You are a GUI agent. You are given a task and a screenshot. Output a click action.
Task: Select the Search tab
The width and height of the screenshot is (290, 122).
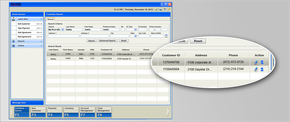[x=51, y=19]
